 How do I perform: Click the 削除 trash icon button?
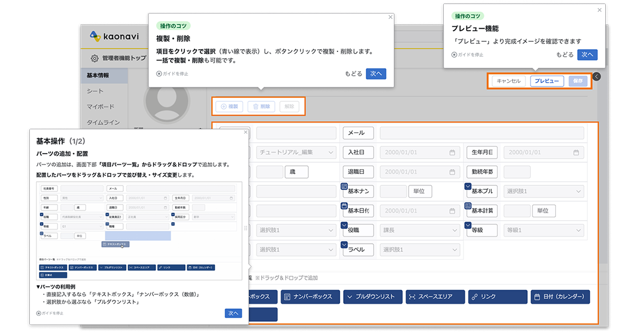pos(261,107)
